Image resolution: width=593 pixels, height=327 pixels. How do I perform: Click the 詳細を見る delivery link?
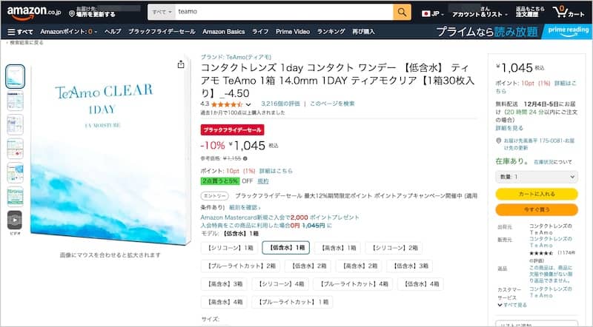tap(509, 129)
